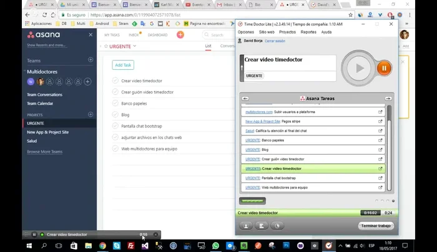Click the clock icon button in Time Doctor
Viewport: 437px width, 252px height.
click(277, 226)
